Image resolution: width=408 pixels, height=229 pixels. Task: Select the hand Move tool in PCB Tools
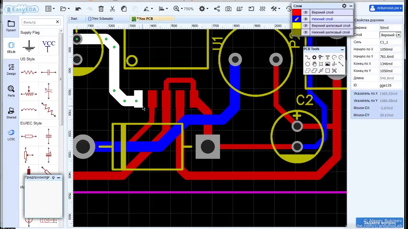click(x=314, y=64)
